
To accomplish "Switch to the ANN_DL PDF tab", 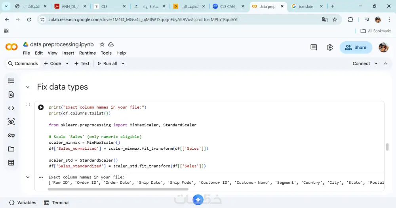I will [70, 7].
